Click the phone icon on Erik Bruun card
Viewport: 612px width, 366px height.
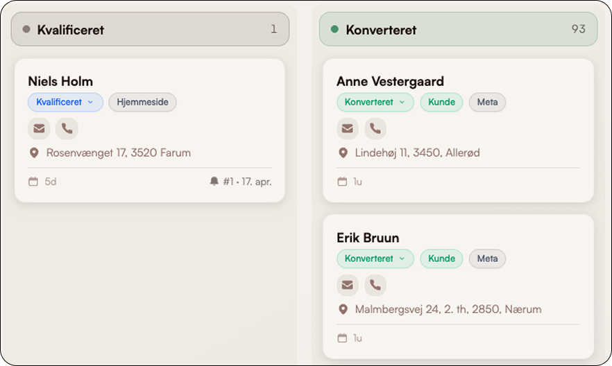(375, 285)
